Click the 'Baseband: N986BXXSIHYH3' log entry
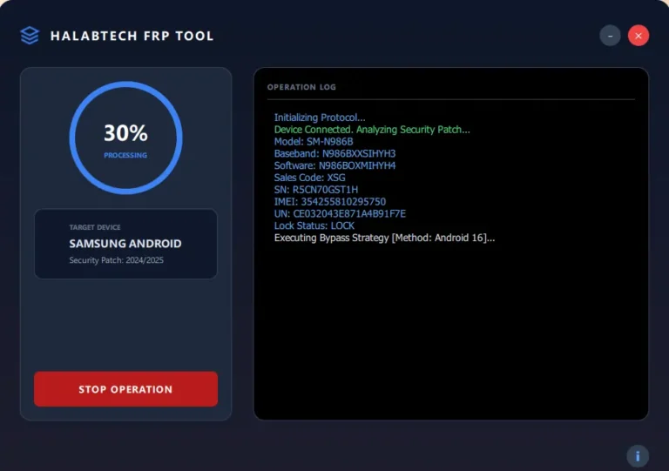This screenshot has height=471, width=669. coord(334,153)
